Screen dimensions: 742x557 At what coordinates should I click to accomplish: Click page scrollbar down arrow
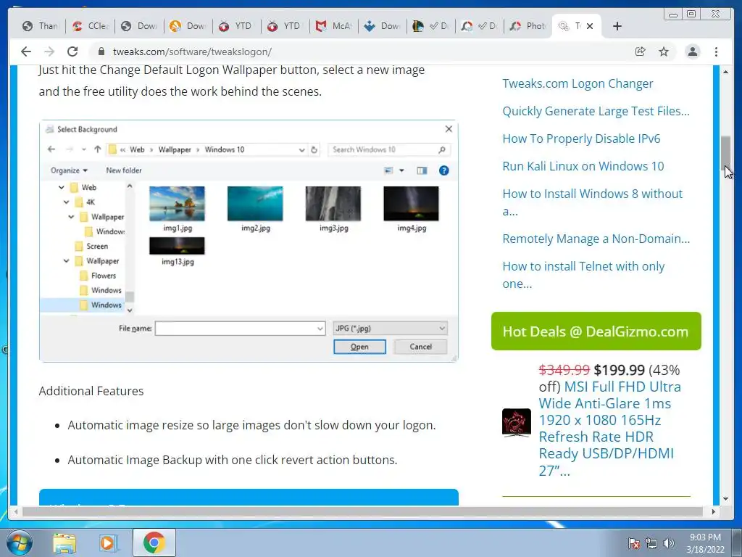[x=725, y=499]
